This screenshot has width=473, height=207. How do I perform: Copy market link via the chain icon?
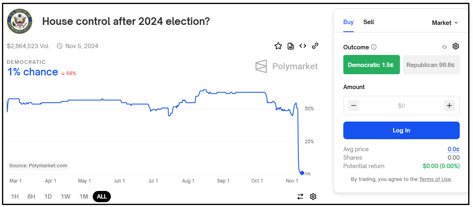click(x=315, y=46)
